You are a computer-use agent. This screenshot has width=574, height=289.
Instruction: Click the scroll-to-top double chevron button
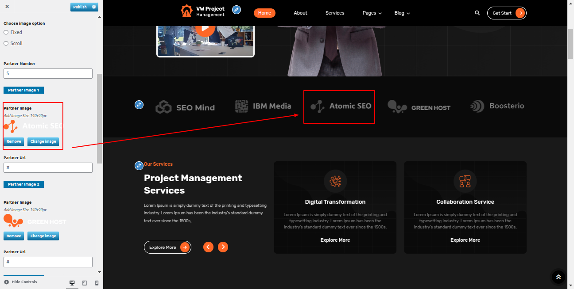click(558, 277)
